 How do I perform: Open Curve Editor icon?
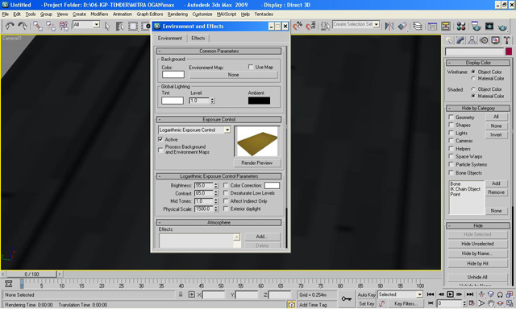point(432,26)
